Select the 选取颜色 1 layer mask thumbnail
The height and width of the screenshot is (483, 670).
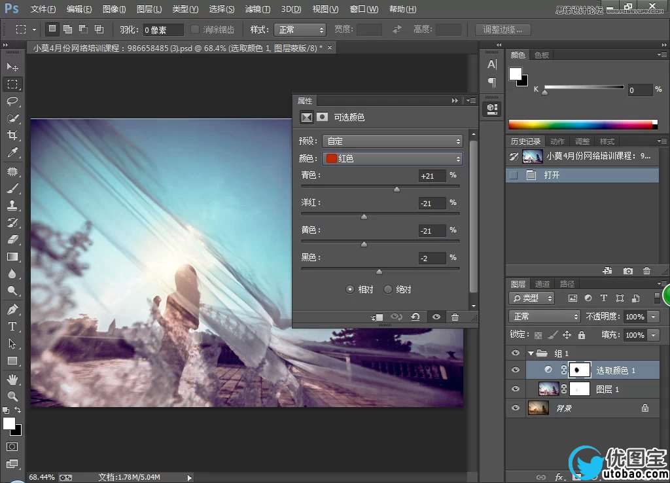click(580, 370)
